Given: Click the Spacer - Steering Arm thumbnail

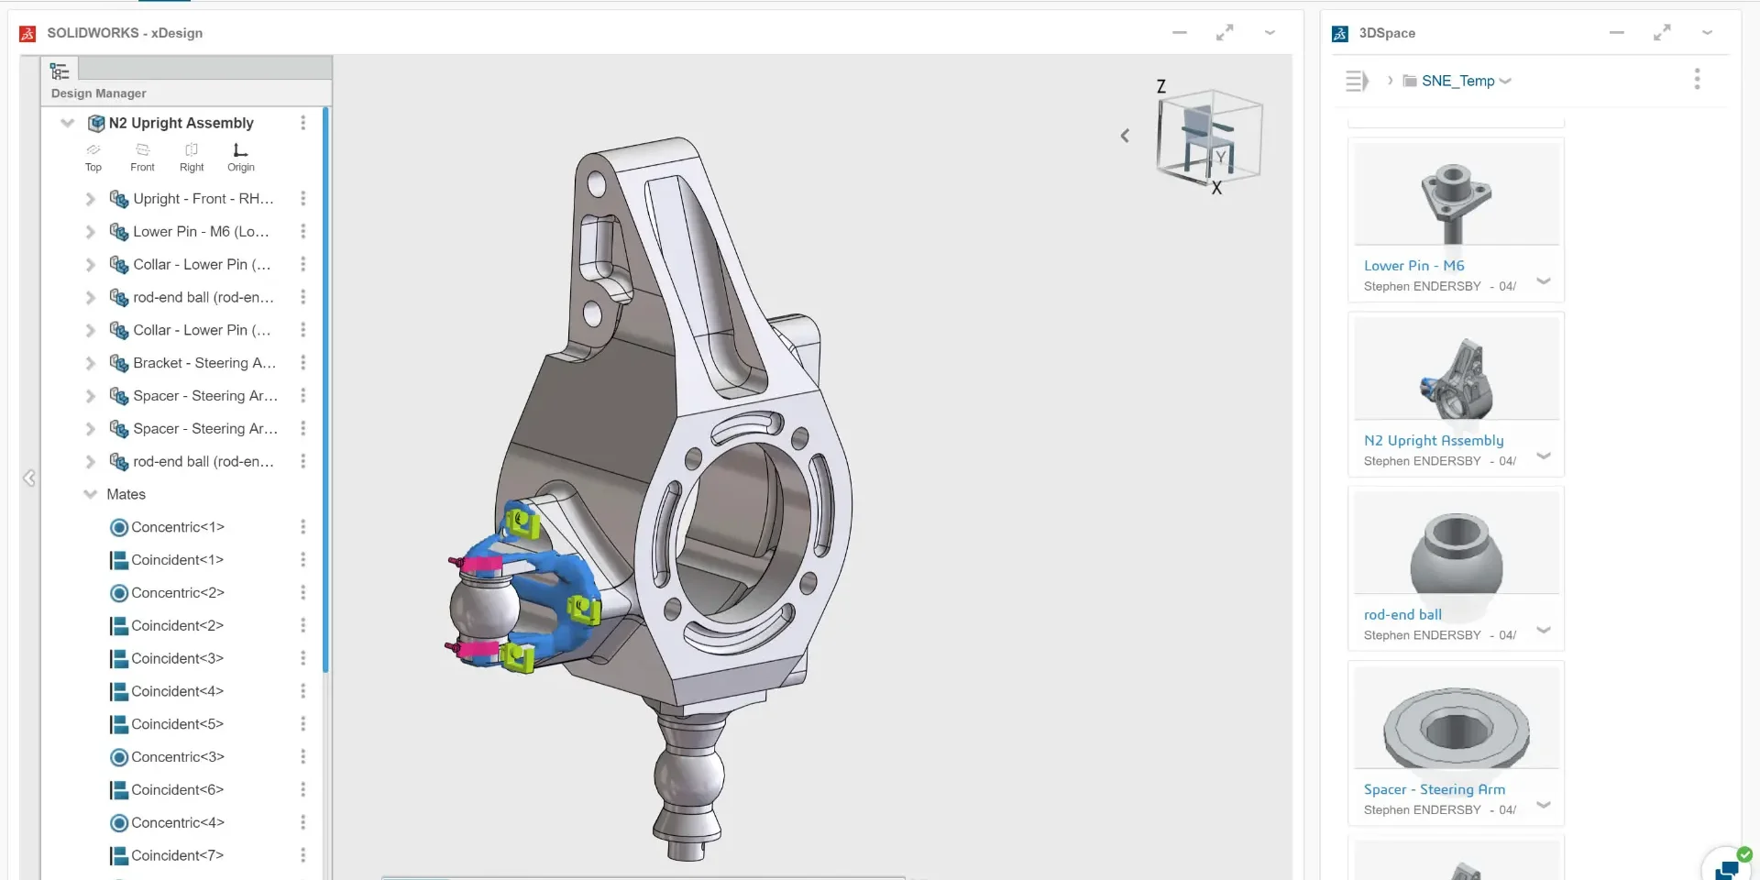Looking at the screenshot, I should click(1457, 718).
